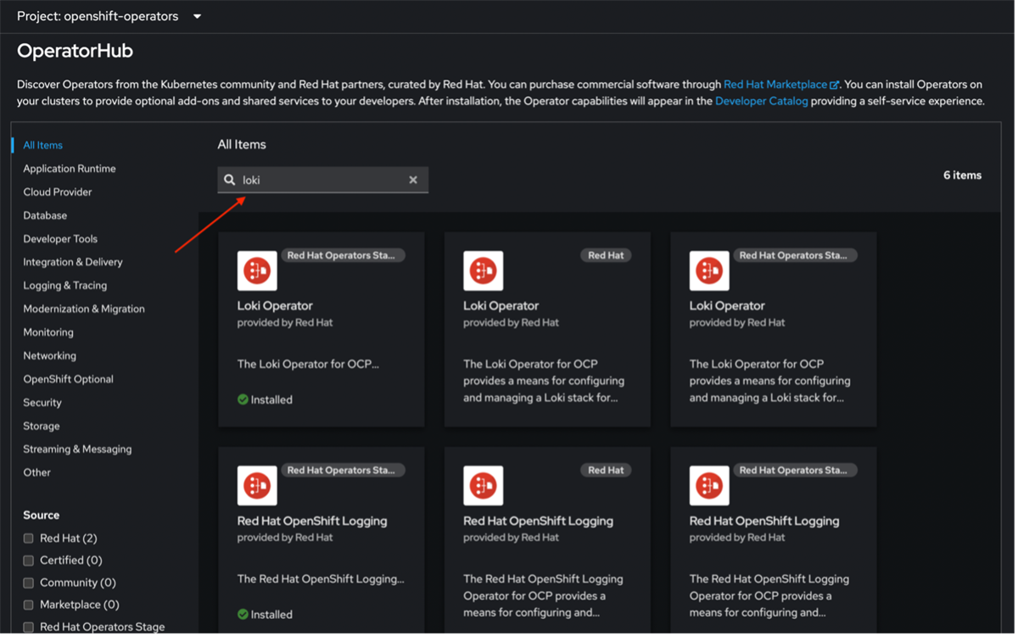Open the Red Hat Marketplace link
The height and width of the screenshot is (635, 1018).
pyautogui.click(x=775, y=85)
